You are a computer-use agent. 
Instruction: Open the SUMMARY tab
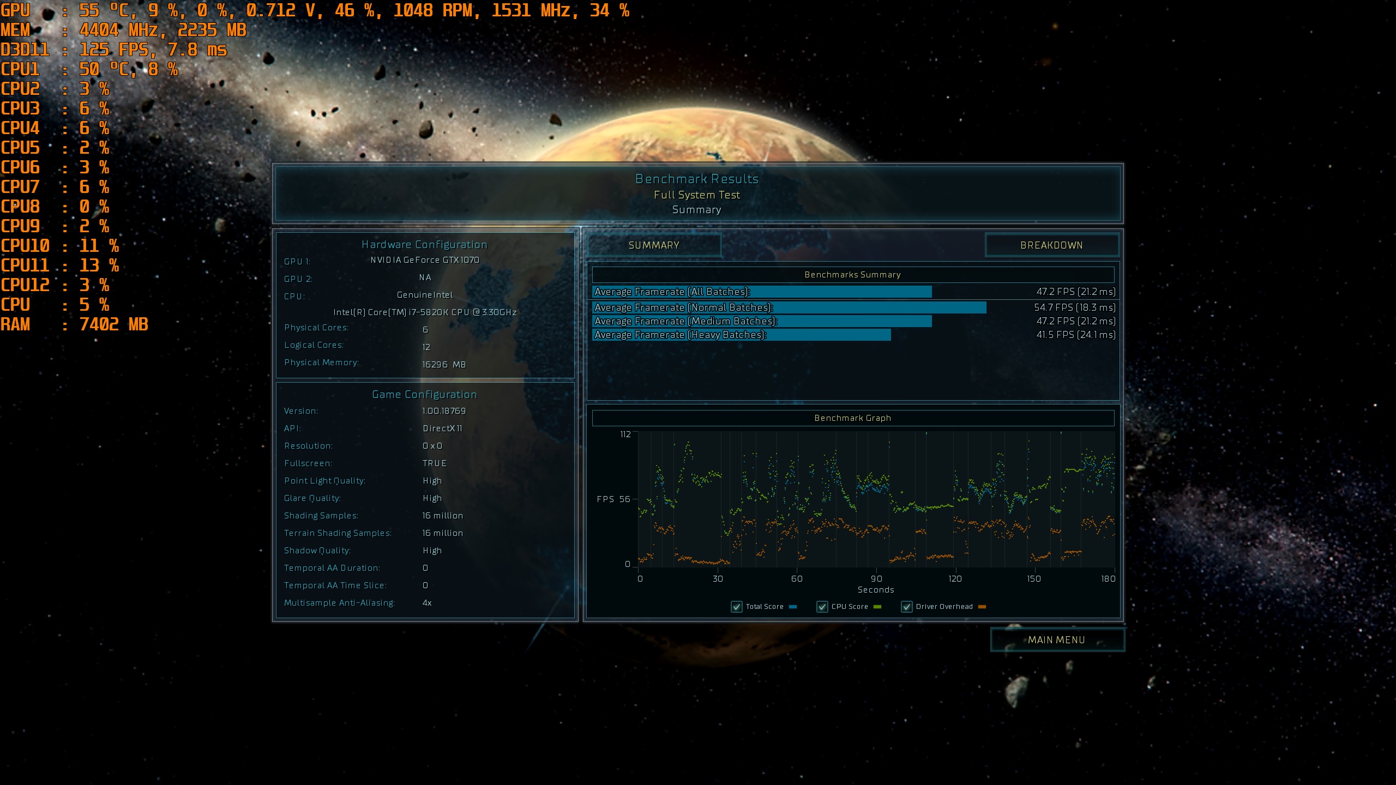point(654,245)
